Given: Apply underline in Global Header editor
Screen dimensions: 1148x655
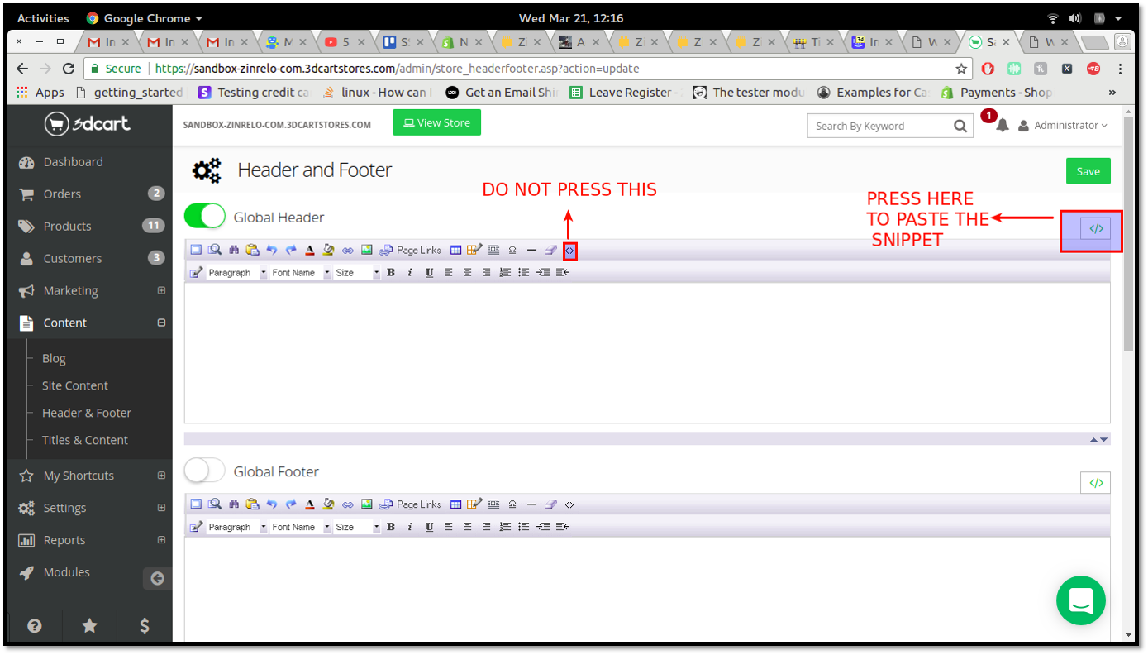Looking at the screenshot, I should click(x=430, y=272).
